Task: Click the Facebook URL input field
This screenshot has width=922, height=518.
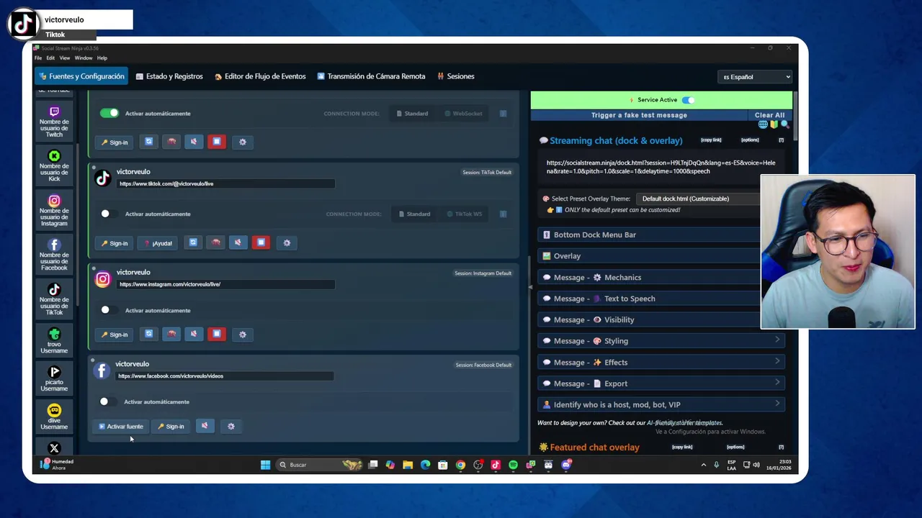Action: coord(225,376)
